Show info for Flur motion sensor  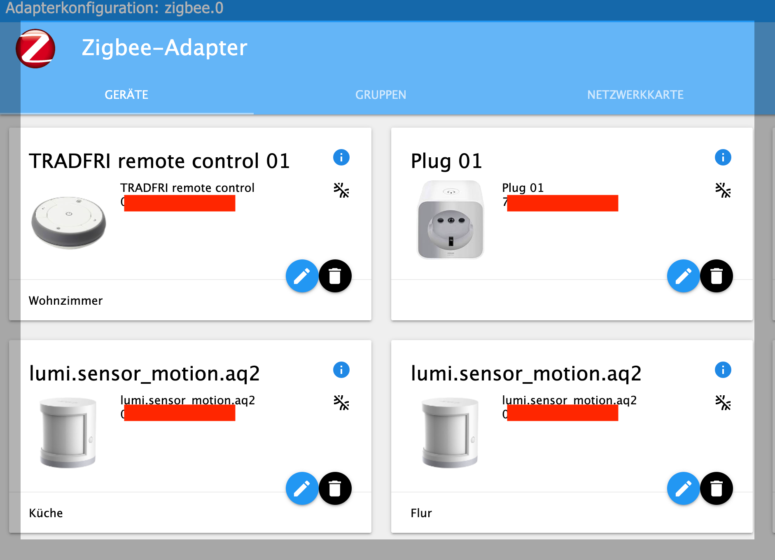[x=723, y=370]
